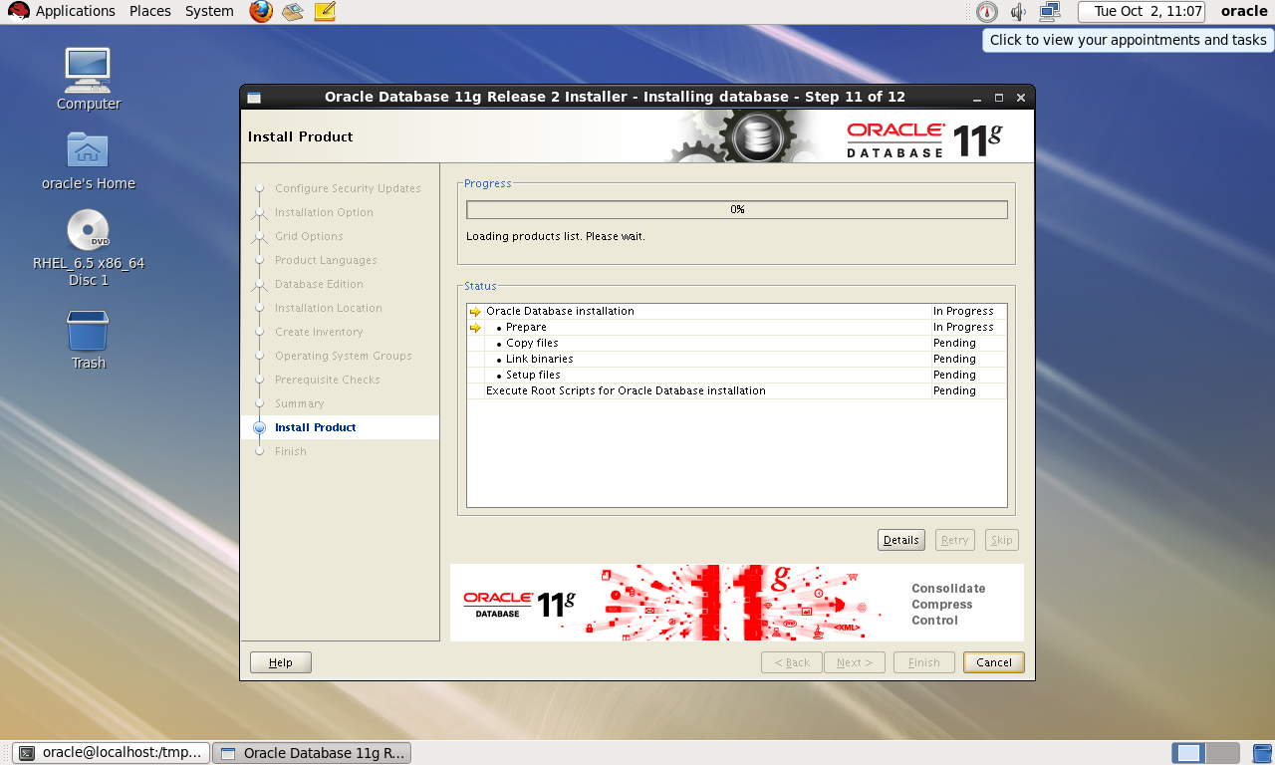
Task: Open the Computer desktop icon
Action: click(x=88, y=79)
